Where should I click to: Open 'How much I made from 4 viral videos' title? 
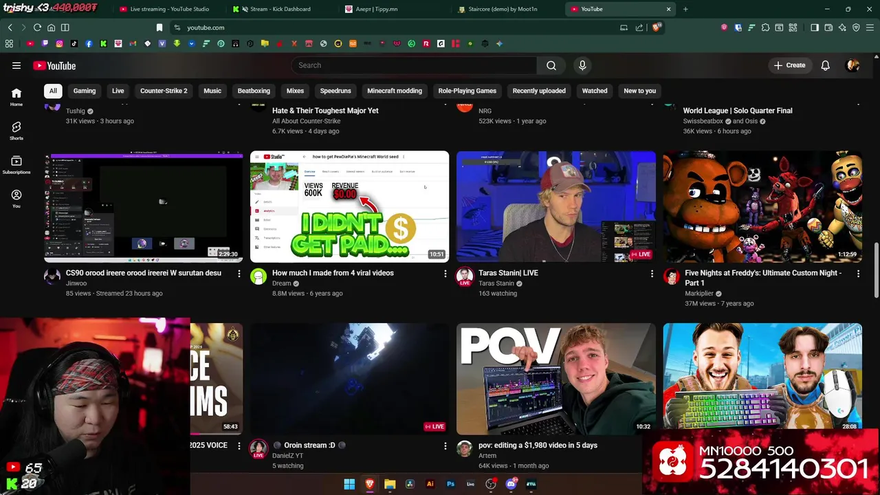(333, 273)
